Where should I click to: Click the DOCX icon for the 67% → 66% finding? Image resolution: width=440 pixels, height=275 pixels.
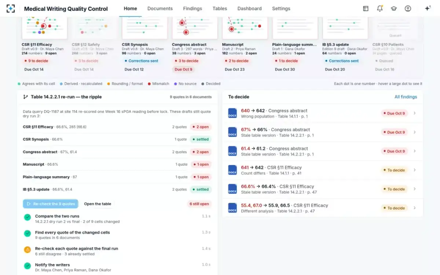point(232,132)
